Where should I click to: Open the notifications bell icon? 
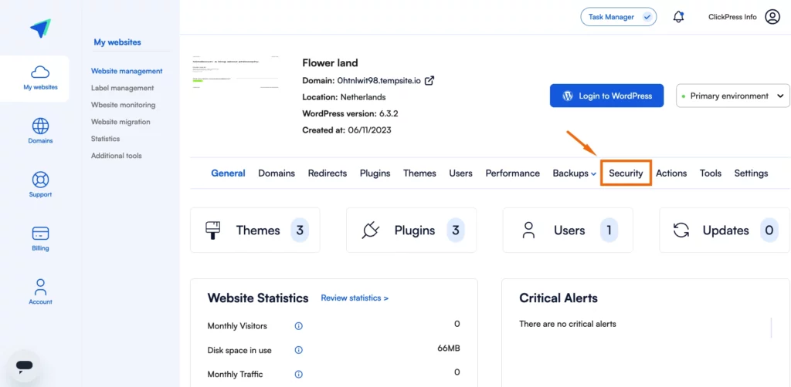tap(678, 17)
